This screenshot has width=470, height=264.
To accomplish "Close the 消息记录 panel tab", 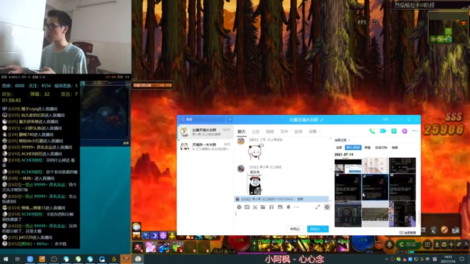I will [x=349, y=140].
